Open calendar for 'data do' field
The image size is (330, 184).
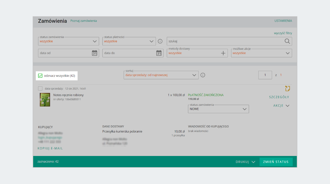[x=159, y=53]
